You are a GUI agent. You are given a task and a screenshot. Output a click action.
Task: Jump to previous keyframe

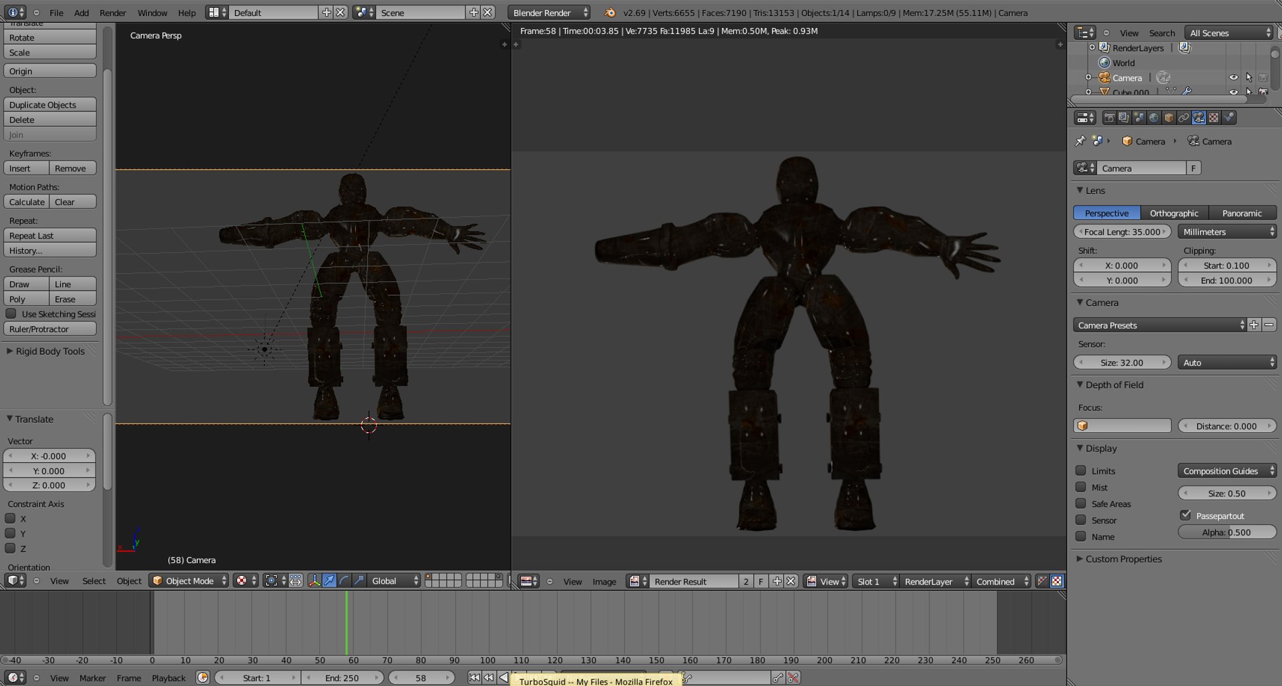point(489,677)
